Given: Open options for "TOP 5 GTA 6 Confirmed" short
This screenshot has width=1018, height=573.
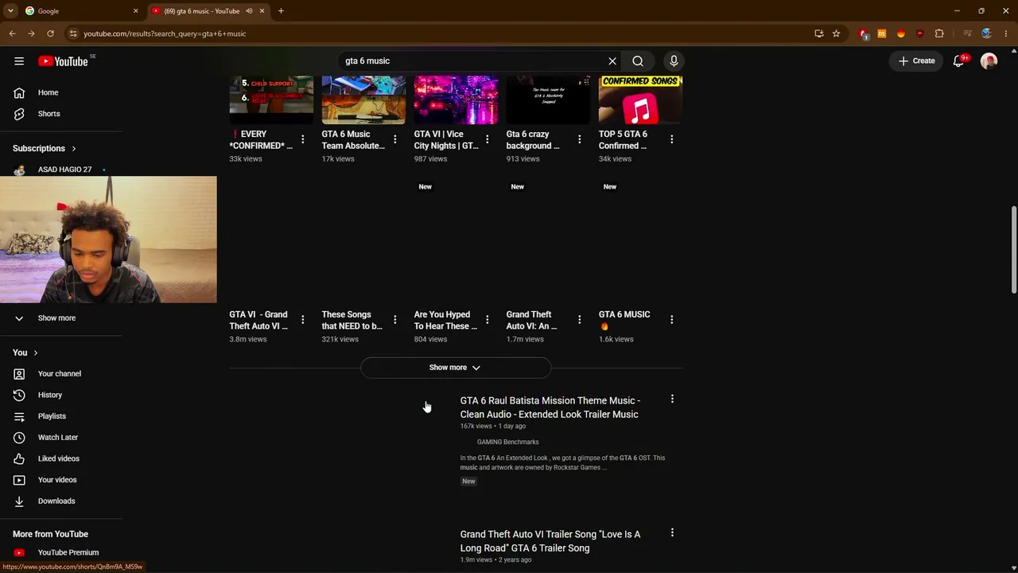Looking at the screenshot, I should tap(671, 139).
